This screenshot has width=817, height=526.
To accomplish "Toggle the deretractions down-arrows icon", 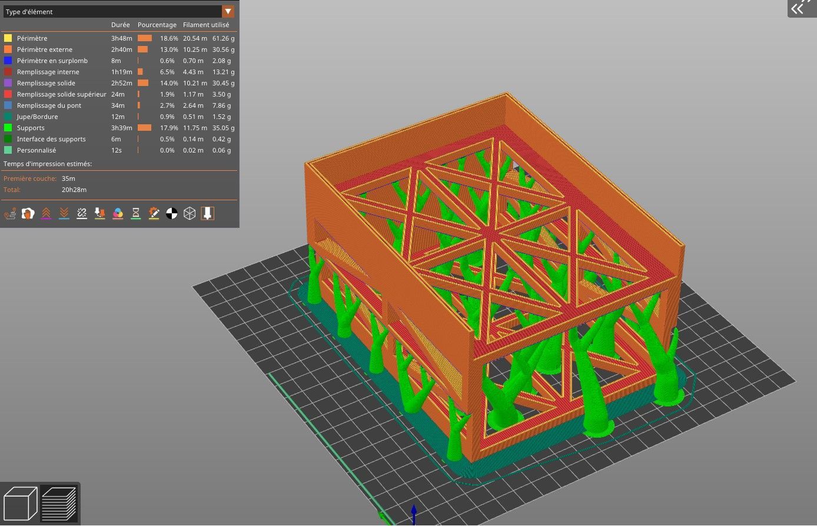I will click(x=64, y=213).
